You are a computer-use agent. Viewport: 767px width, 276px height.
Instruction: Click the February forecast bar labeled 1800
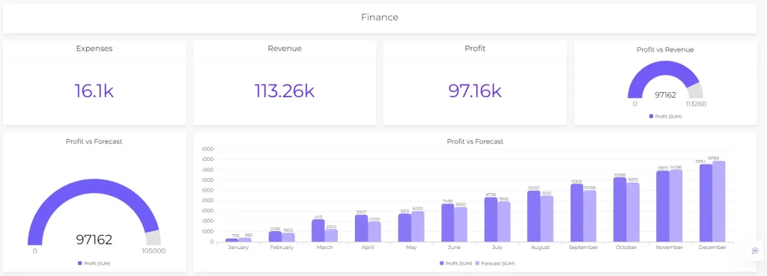288,237
